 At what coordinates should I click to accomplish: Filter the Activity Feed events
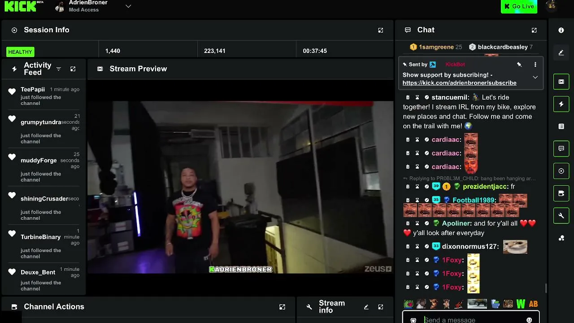point(58,69)
